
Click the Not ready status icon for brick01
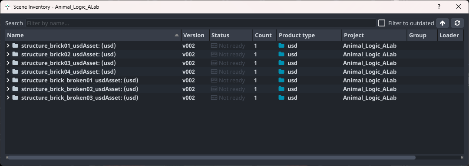214,46
